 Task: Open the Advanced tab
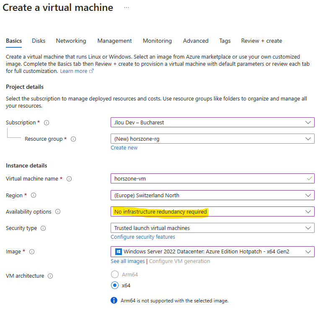(x=196, y=41)
